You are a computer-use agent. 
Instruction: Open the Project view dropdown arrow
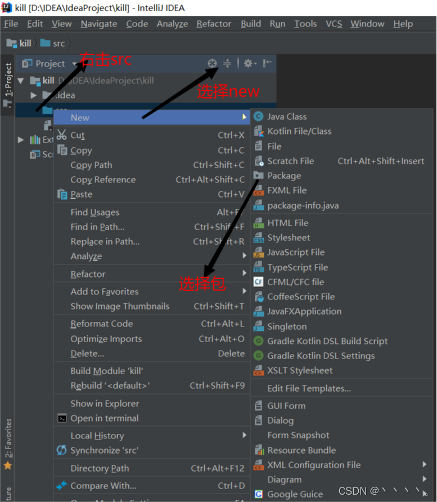(x=75, y=64)
